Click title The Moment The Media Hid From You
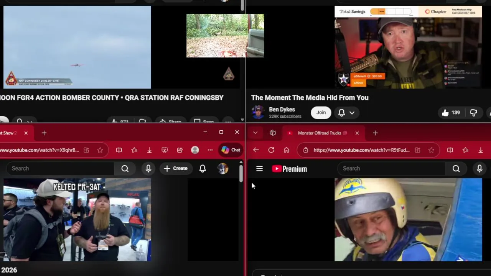The width and height of the screenshot is (491, 276). 310,98
